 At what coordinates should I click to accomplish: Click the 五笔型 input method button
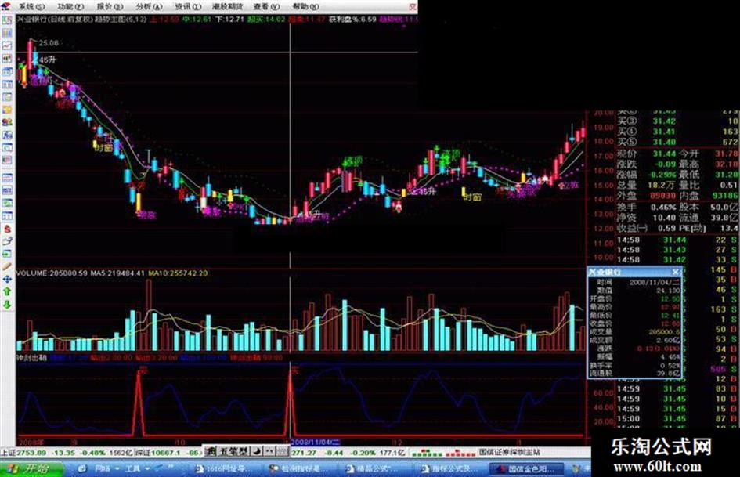coord(233,451)
